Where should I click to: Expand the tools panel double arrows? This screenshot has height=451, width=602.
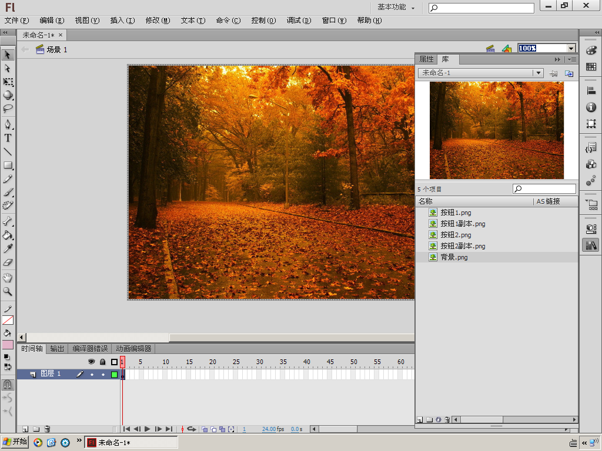[5, 33]
